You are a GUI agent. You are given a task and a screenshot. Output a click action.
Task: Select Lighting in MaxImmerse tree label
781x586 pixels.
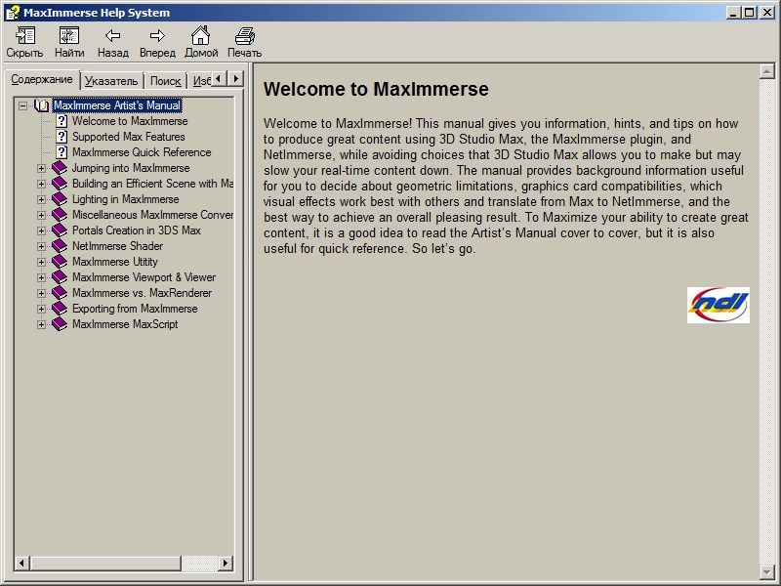coord(126,199)
